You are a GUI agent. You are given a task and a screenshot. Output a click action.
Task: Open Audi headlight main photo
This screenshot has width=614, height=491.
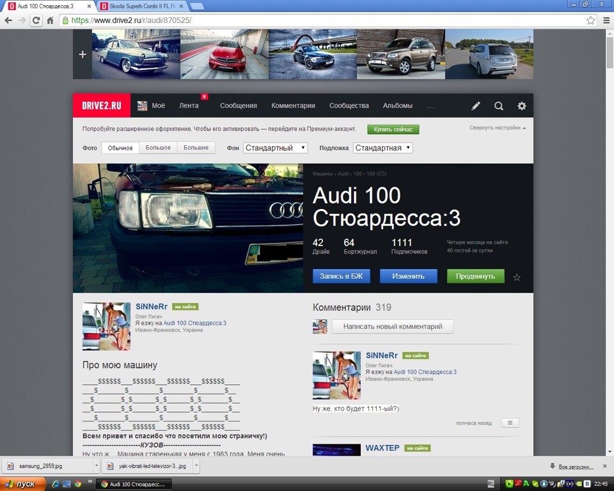188,228
